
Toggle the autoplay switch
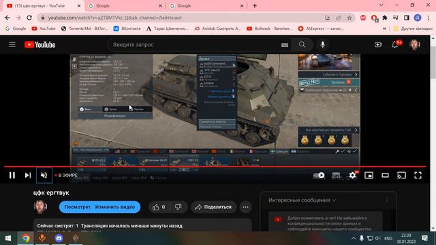[x=319, y=176]
